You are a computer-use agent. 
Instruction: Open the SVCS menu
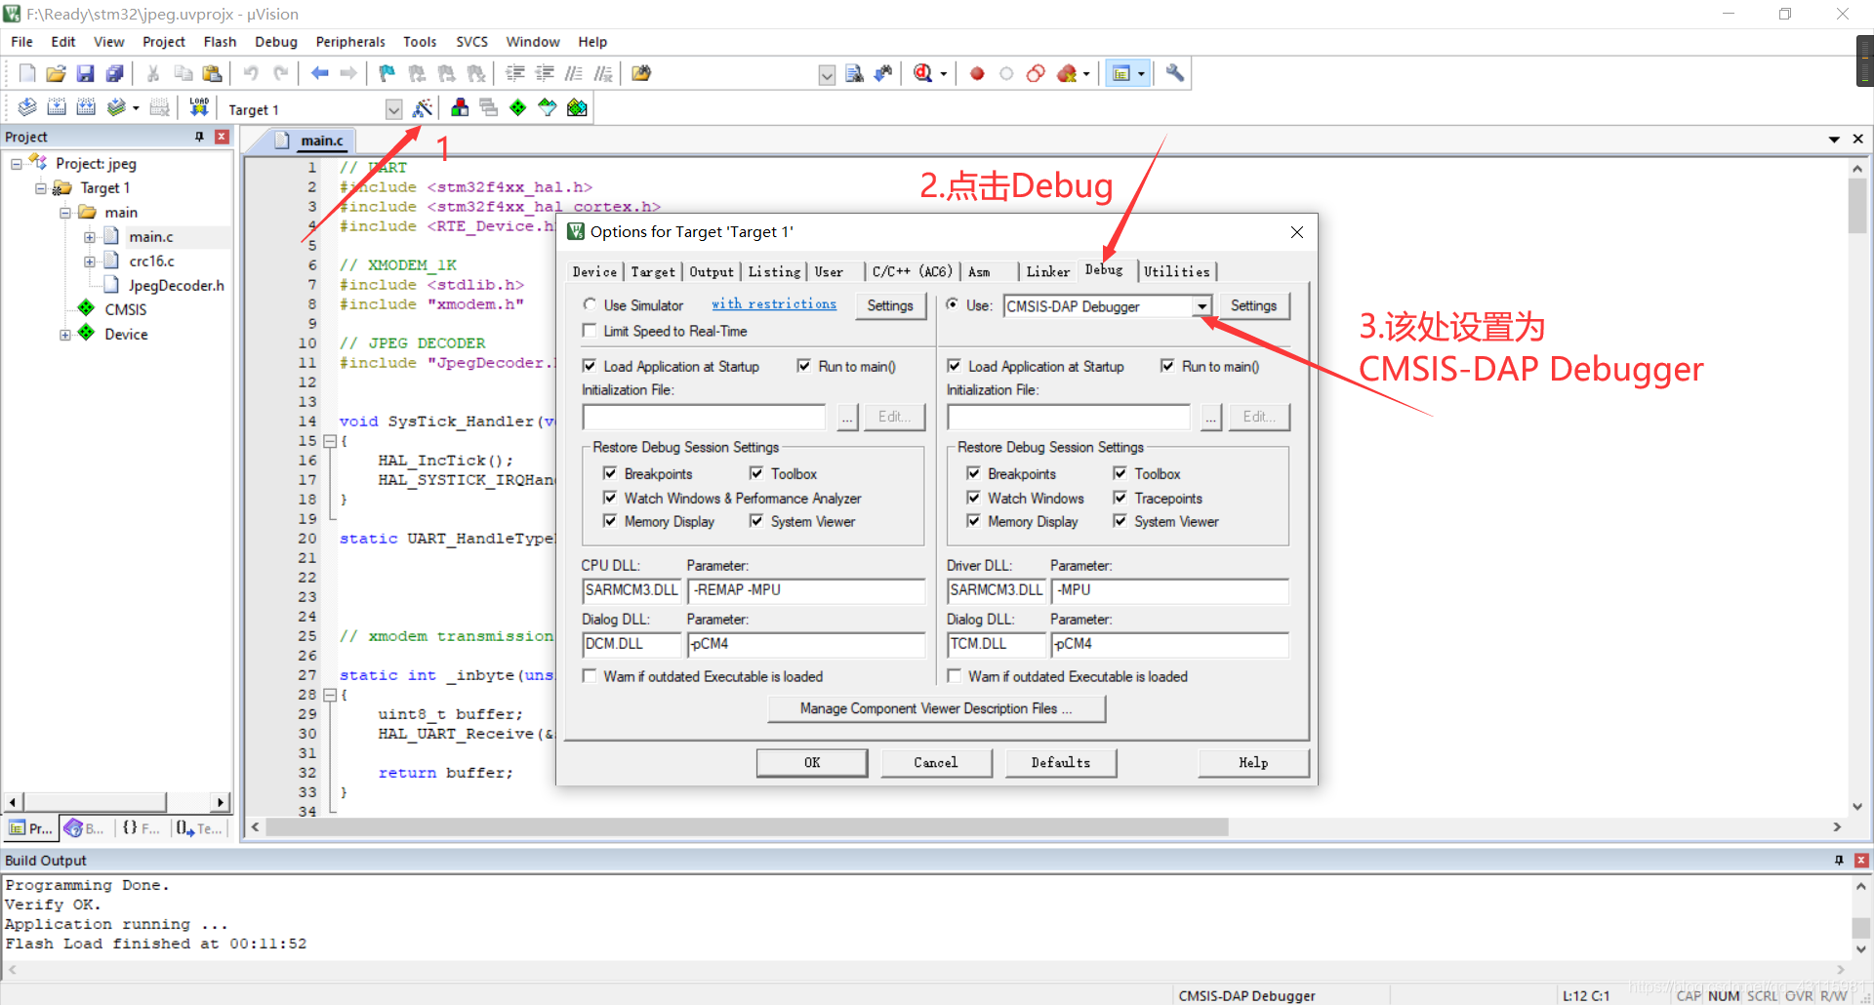tap(471, 42)
